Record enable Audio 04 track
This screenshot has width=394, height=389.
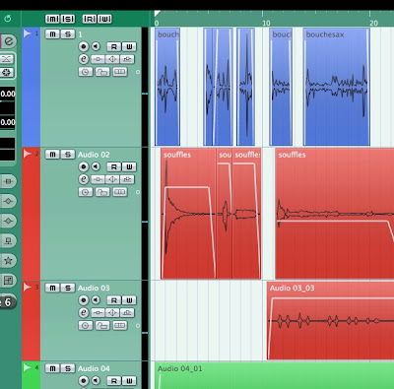coord(84,381)
